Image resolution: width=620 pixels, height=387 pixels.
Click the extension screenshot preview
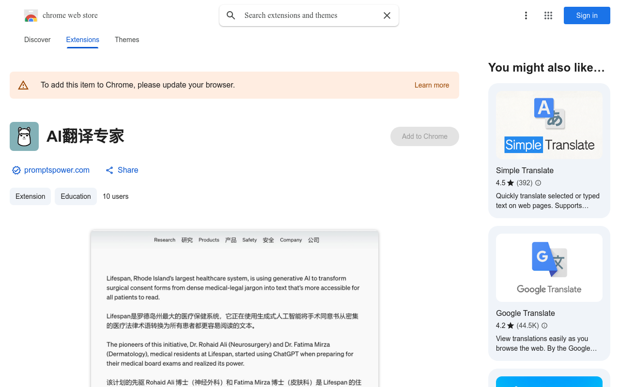tap(234, 309)
